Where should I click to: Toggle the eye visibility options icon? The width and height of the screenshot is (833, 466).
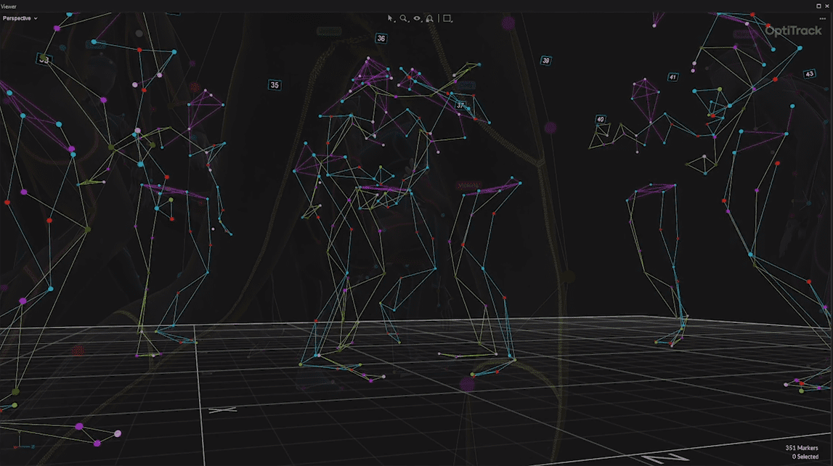click(x=418, y=19)
